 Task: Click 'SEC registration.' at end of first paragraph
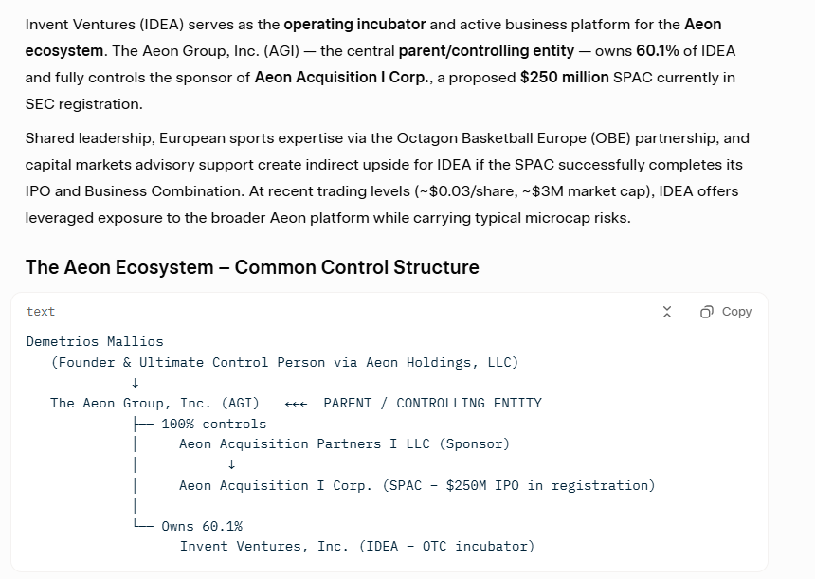tap(84, 104)
